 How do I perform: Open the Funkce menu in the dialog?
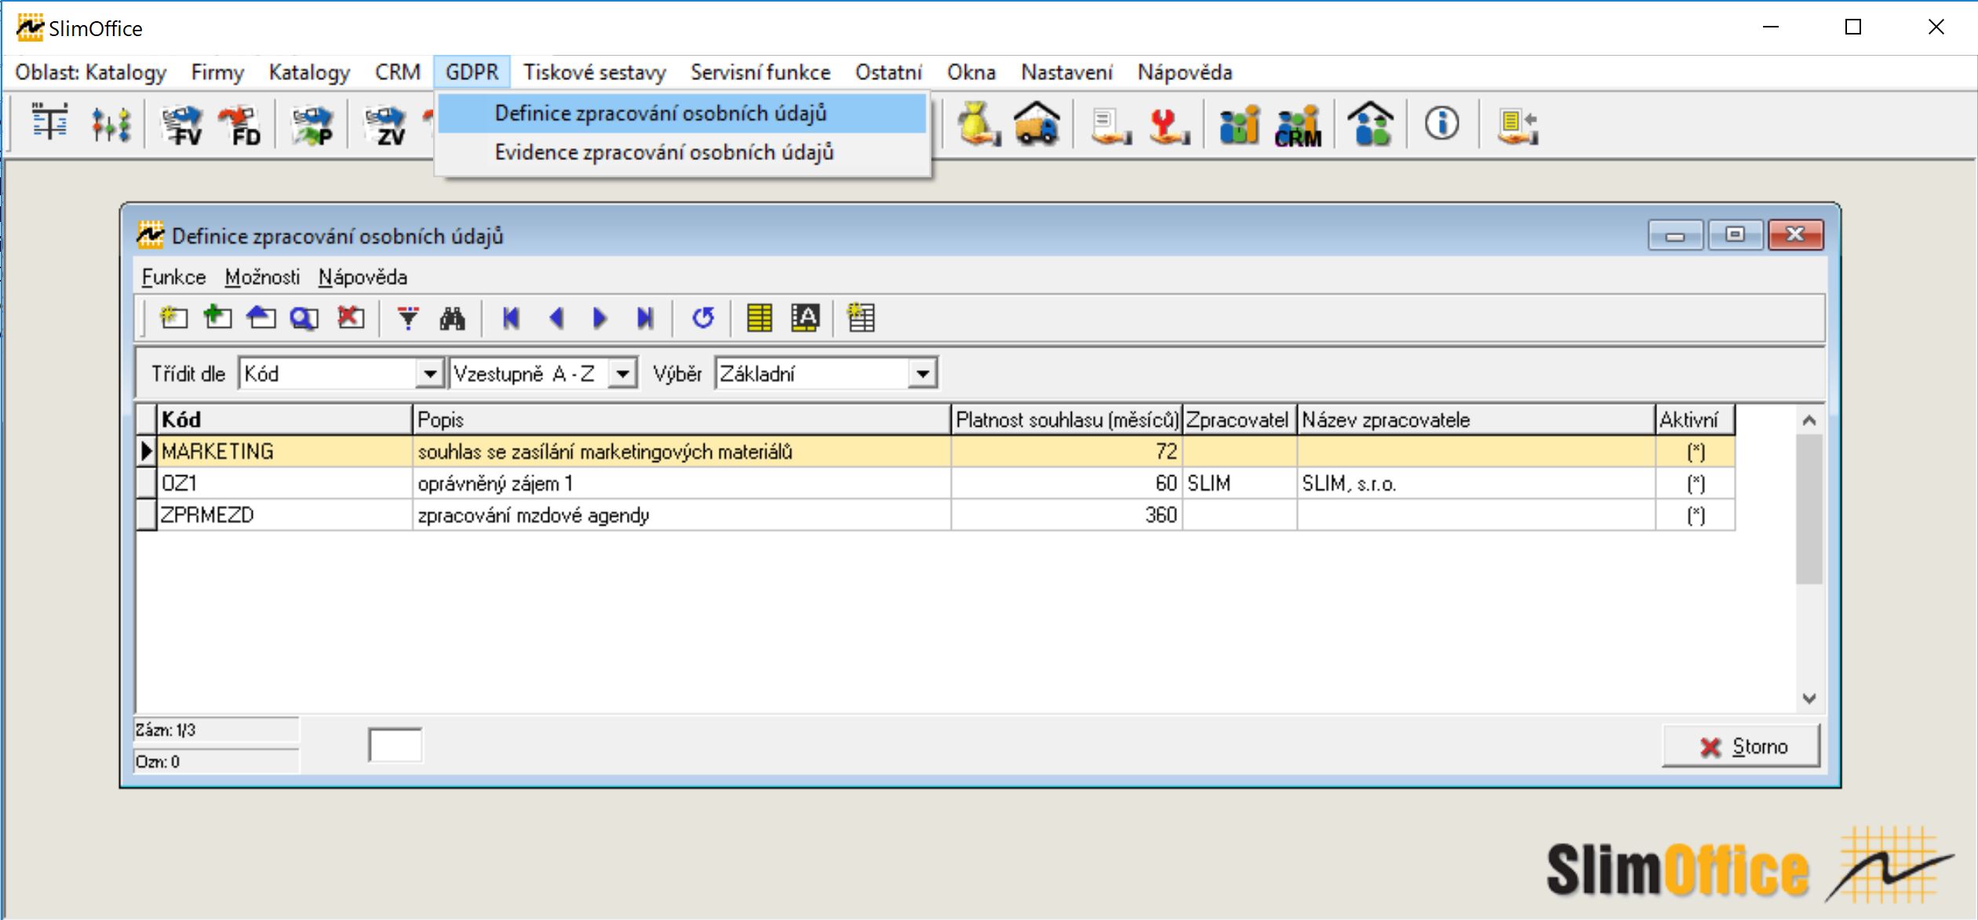[173, 277]
